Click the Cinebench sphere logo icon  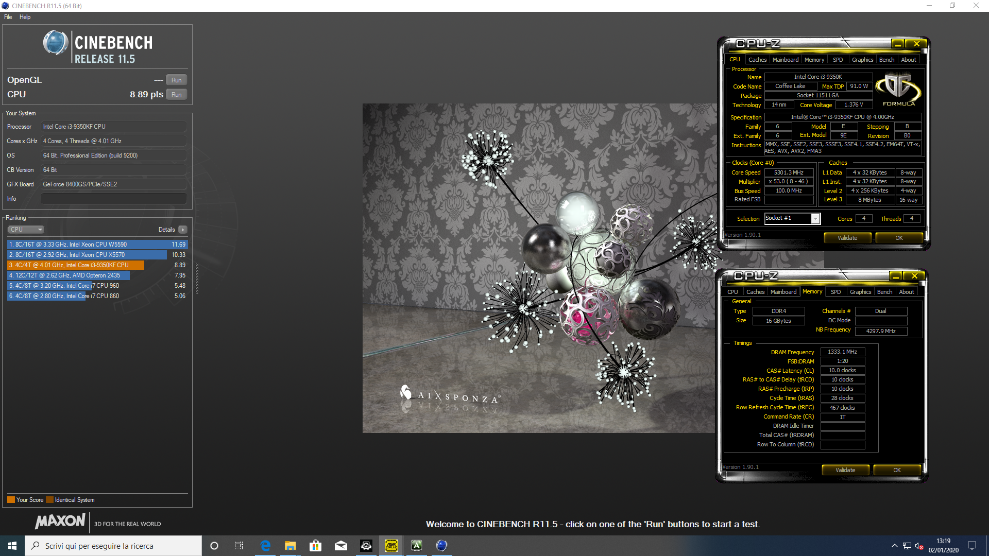coord(55,43)
